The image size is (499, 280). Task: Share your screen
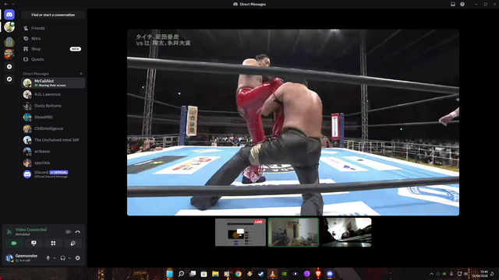(34, 243)
